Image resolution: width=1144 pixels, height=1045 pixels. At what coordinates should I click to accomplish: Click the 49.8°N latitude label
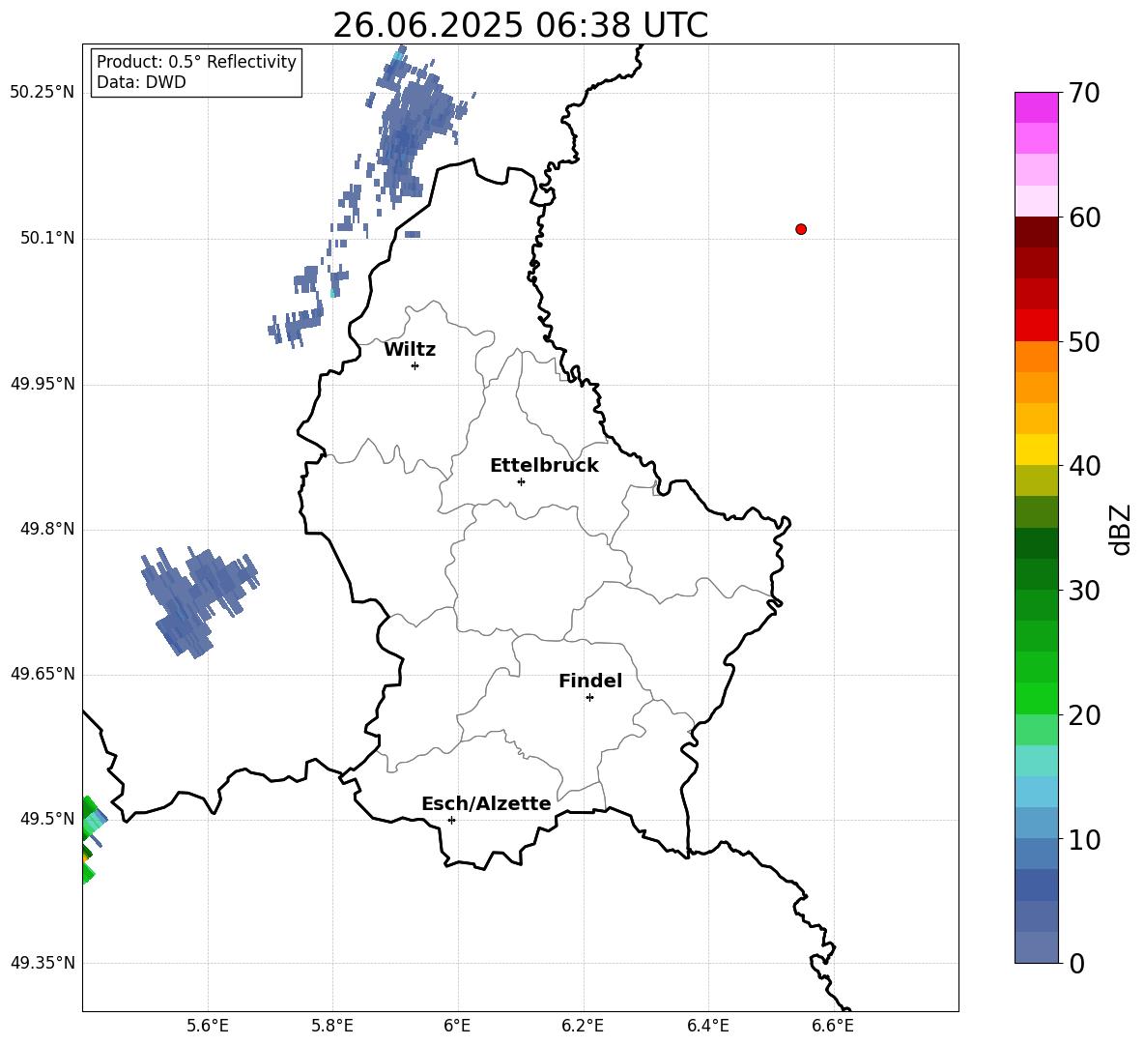pyautogui.click(x=47, y=529)
